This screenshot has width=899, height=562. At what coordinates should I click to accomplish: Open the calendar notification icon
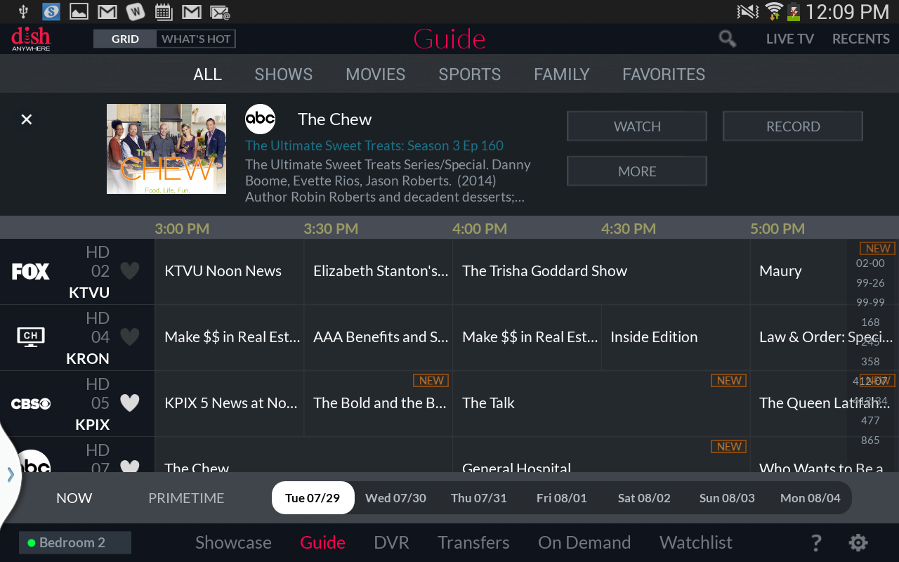[163, 11]
